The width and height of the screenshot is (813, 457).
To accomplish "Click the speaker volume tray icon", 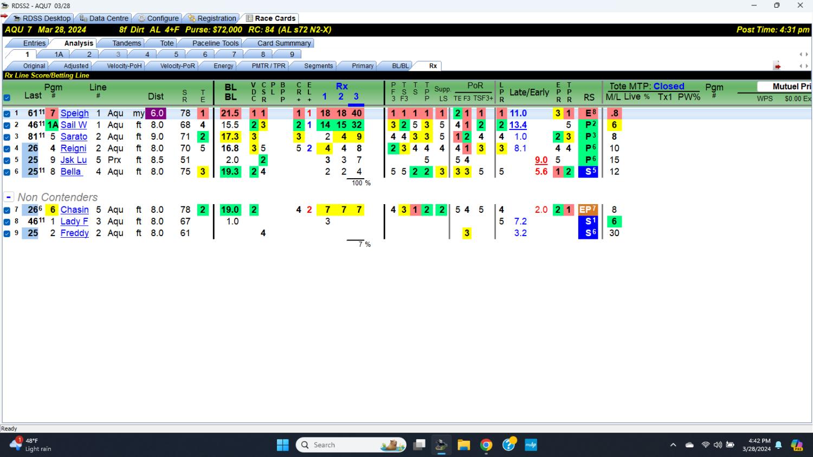I will pos(718,445).
